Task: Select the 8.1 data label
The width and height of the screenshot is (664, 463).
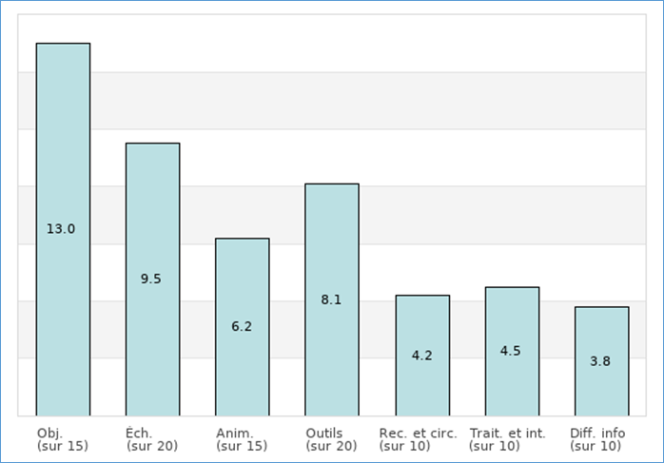Action: (331, 300)
